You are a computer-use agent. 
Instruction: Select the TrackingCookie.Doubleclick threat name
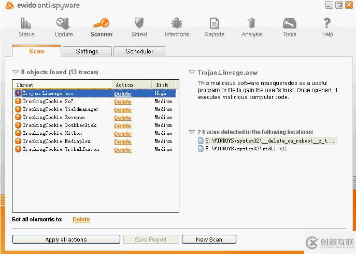59,125
